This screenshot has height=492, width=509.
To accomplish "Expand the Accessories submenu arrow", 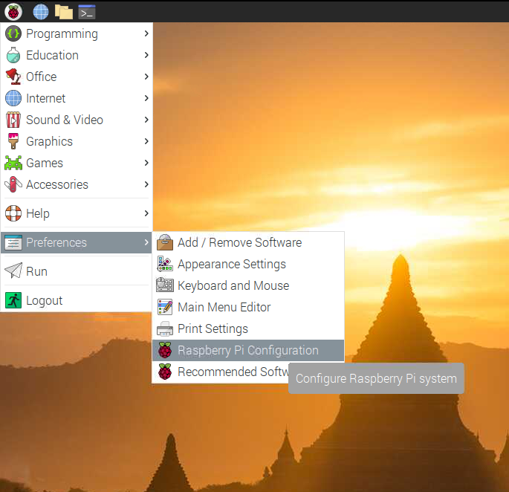I will 146,184.
